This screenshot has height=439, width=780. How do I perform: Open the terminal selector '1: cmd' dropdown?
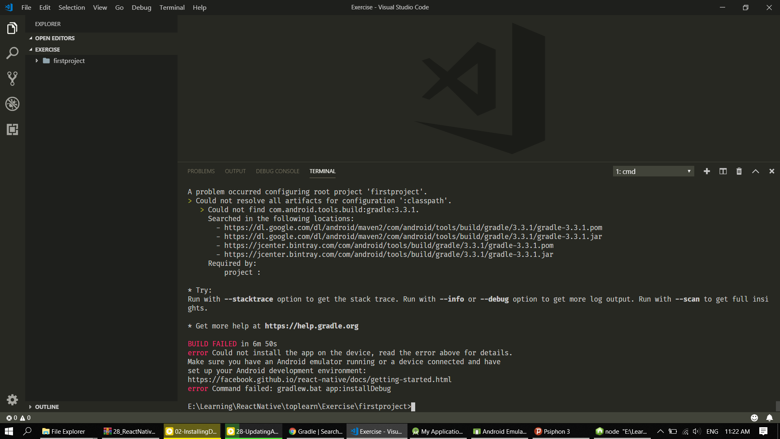coord(653,171)
